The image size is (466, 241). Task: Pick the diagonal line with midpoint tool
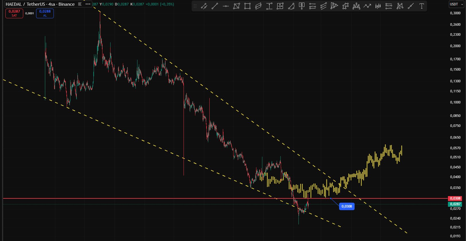411,6
